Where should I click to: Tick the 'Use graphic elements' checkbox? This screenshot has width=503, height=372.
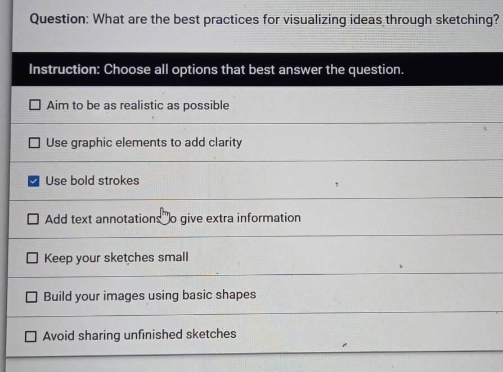pyautogui.click(x=35, y=143)
